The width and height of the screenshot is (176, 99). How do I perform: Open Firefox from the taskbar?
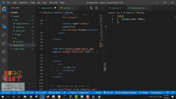click(48, 97)
